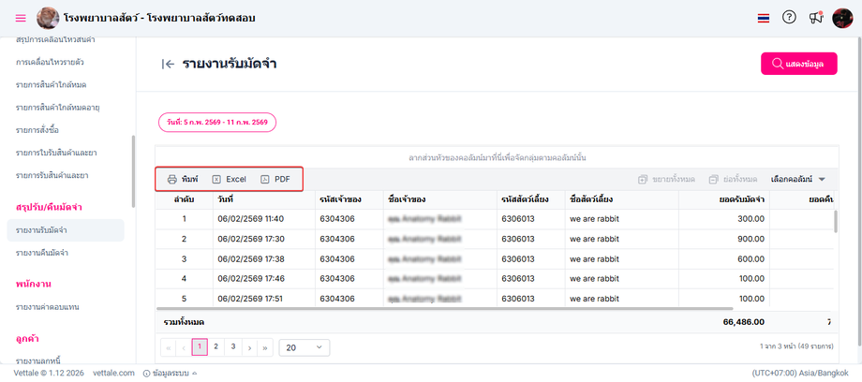Open รายงานคืนมัดจำ in sidebar

(42, 253)
